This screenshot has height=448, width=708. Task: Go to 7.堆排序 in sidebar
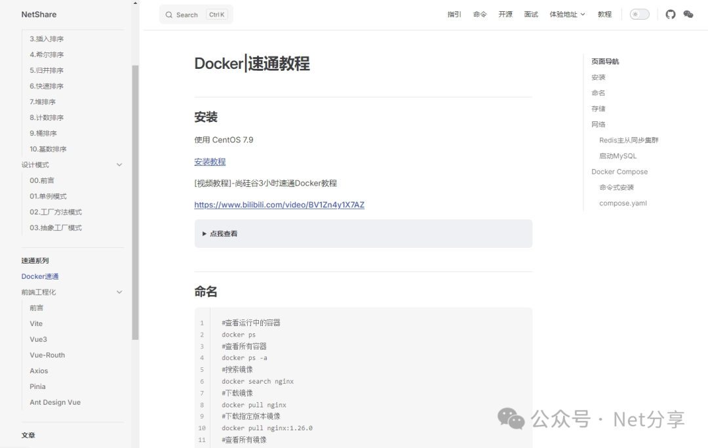click(43, 102)
